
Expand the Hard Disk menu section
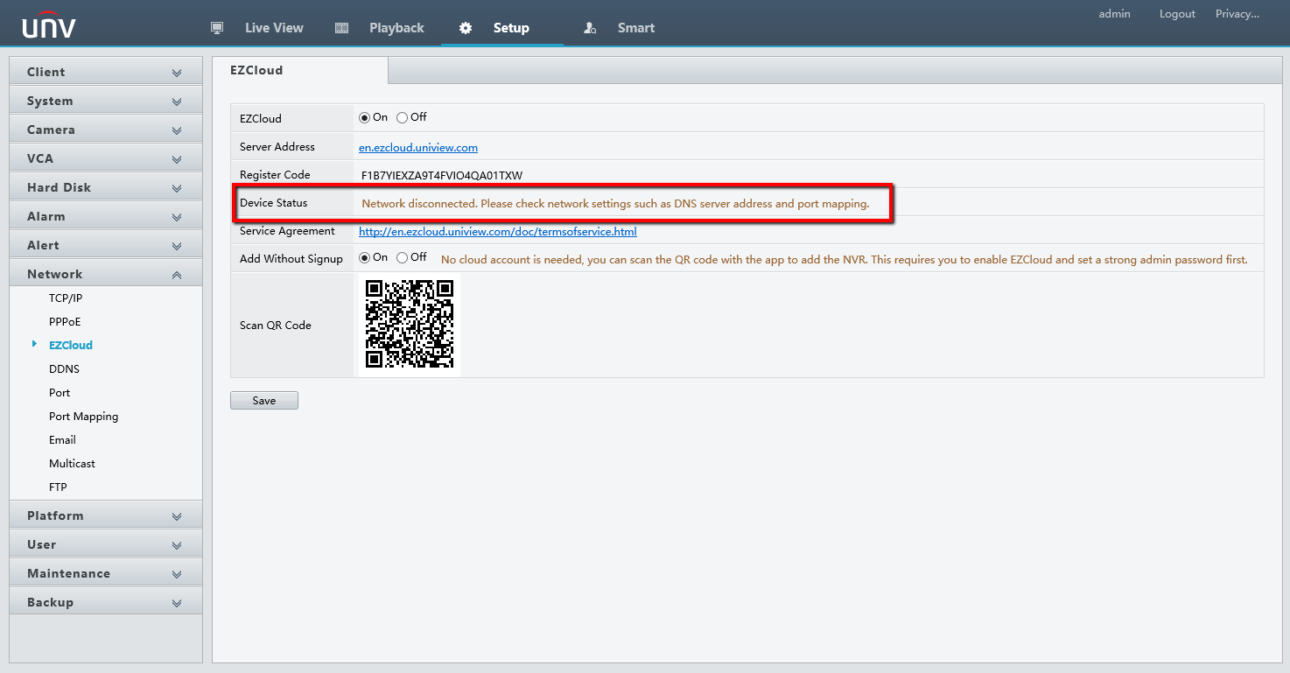105,187
